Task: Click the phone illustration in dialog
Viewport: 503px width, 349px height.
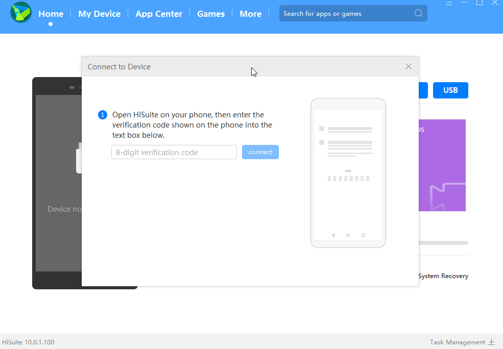Action: tap(348, 173)
